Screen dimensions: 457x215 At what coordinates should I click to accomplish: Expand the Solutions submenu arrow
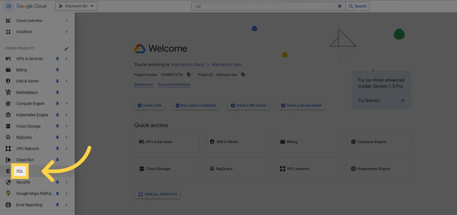67,32
